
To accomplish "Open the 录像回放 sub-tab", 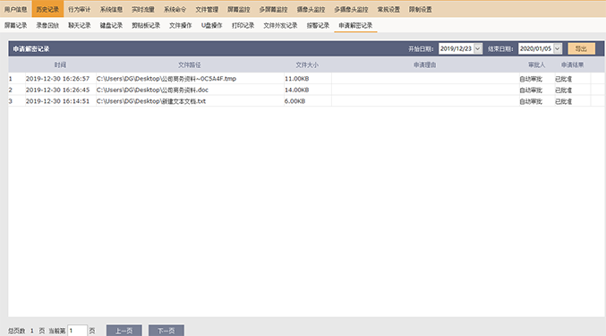I will (x=47, y=25).
